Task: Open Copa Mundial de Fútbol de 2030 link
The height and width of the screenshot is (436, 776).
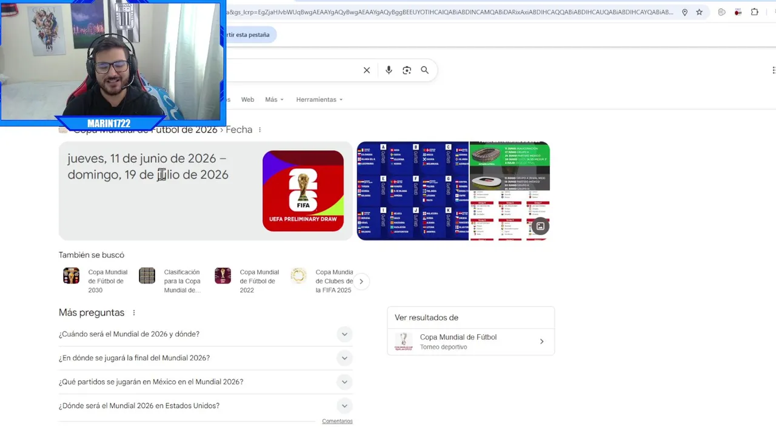Action: 108,281
